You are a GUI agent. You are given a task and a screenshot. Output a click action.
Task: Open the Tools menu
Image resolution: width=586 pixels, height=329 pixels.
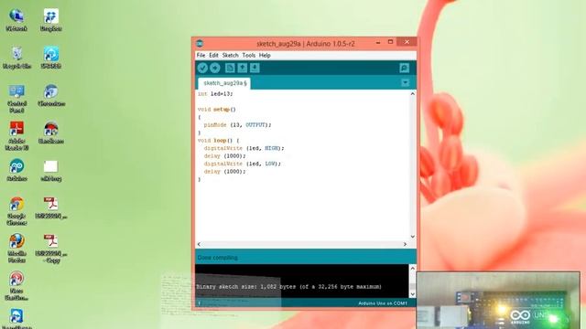click(248, 55)
